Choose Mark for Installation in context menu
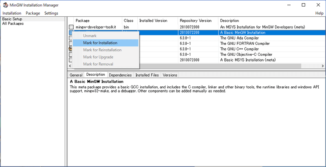 coord(106,43)
